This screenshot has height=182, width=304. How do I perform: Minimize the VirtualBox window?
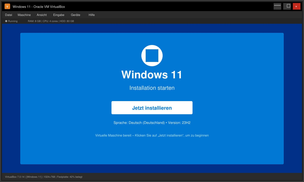point(277,6)
